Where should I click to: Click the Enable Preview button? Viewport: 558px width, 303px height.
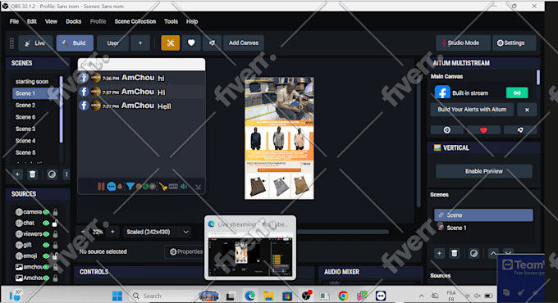click(x=484, y=171)
